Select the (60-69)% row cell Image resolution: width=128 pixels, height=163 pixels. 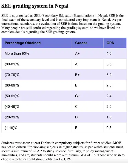[x=37, y=85]
